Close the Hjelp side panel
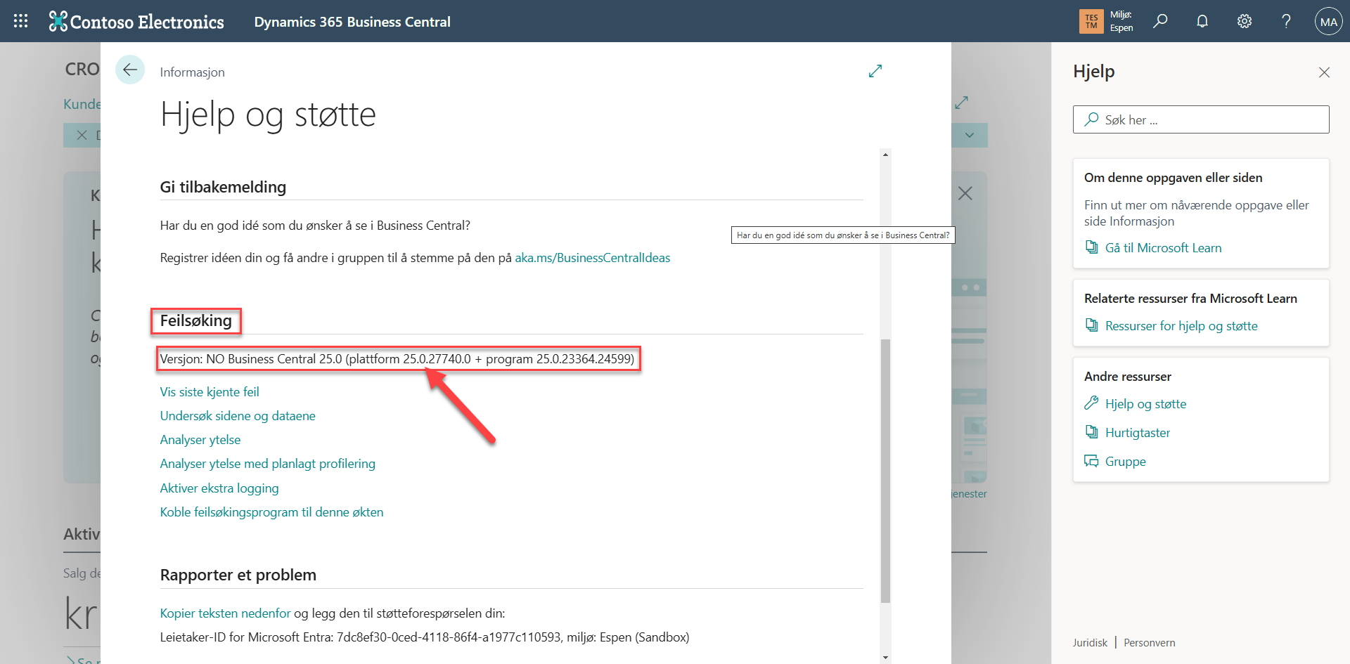The width and height of the screenshot is (1350, 664). click(x=1324, y=72)
